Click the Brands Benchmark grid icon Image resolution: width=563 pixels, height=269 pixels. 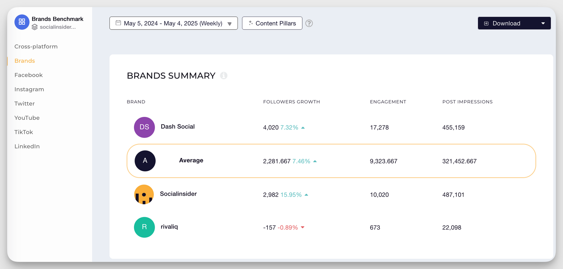tap(22, 22)
